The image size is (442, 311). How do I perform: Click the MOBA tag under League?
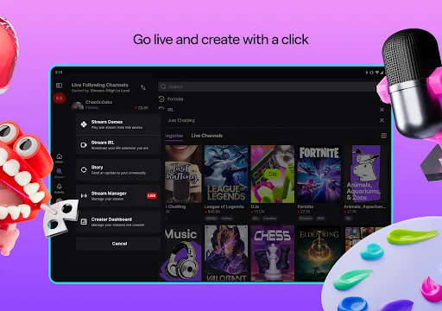tap(212, 219)
